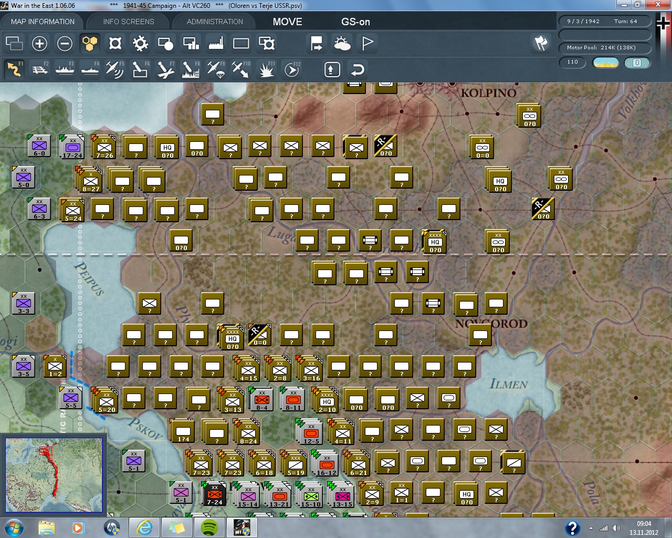
Task: Switch to the Info Screens tab
Action: pyautogui.click(x=129, y=22)
